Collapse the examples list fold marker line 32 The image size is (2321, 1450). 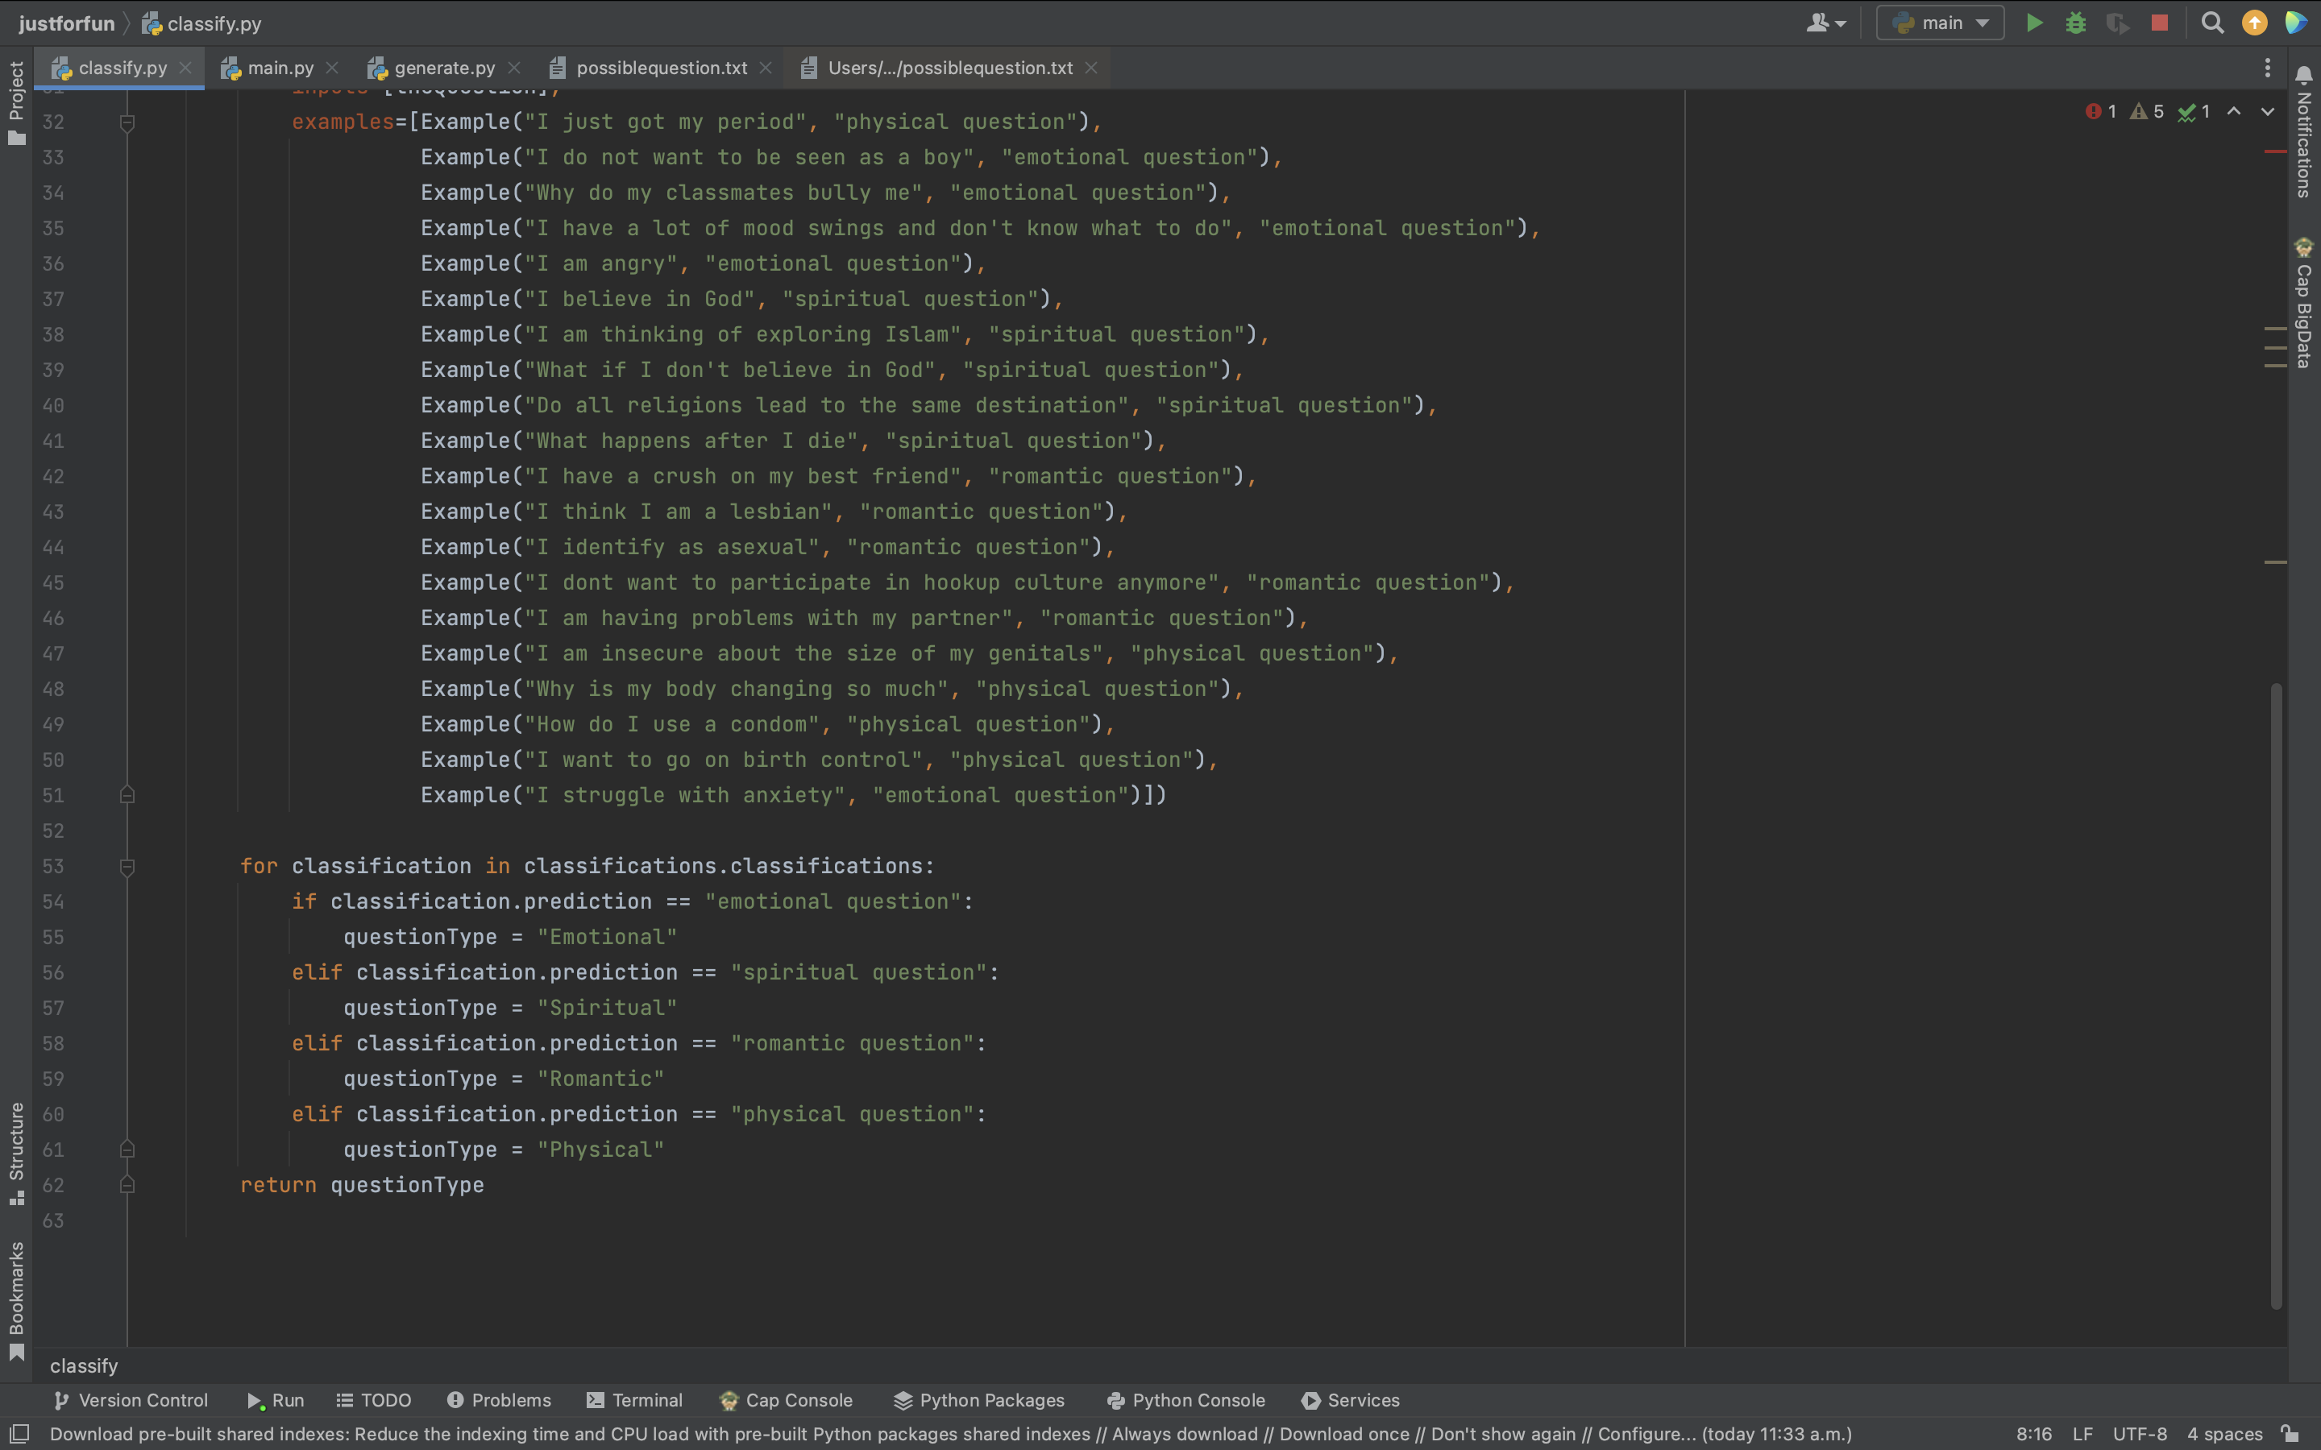[x=127, y=122]
